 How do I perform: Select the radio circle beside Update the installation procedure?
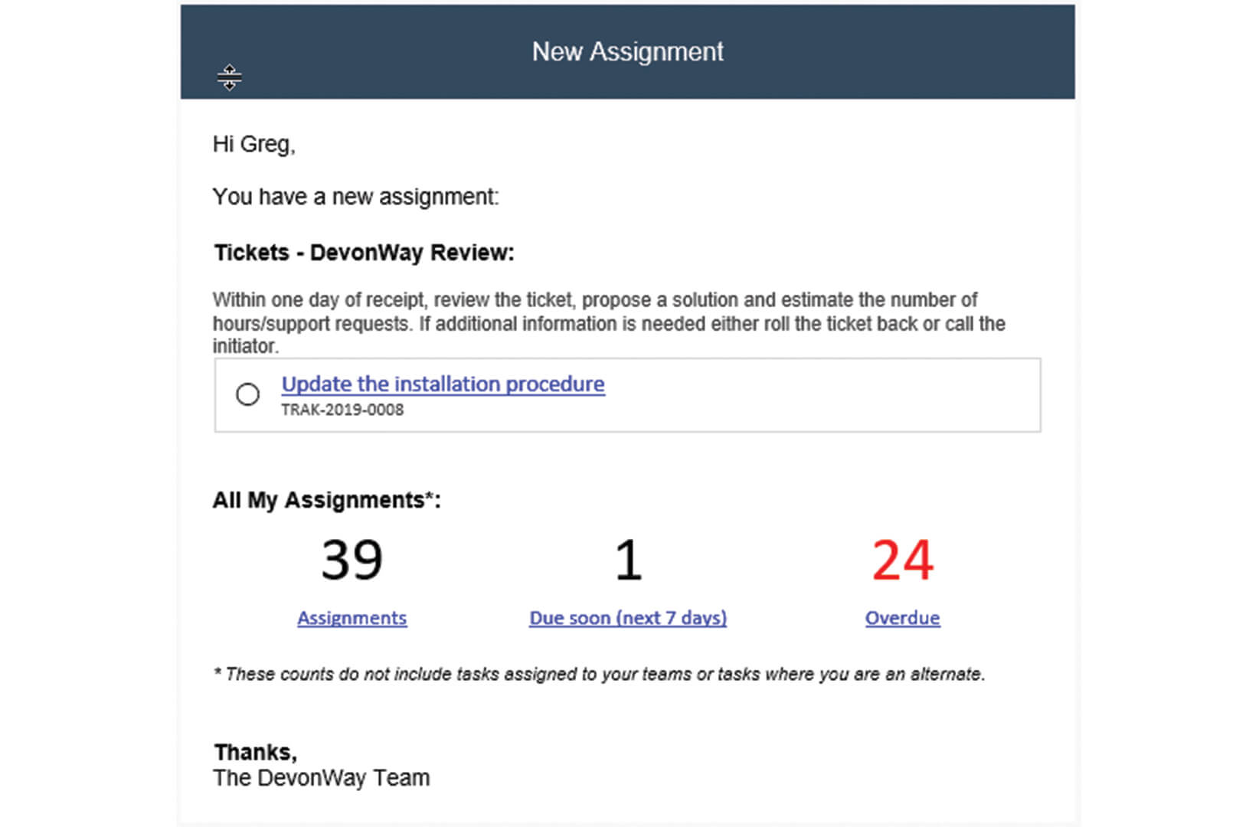pos(247,394)
